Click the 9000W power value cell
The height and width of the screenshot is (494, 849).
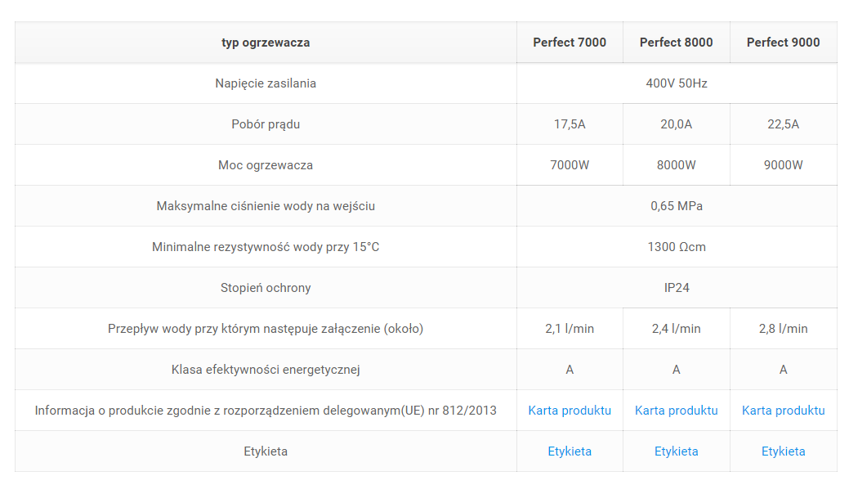[783, 165]
